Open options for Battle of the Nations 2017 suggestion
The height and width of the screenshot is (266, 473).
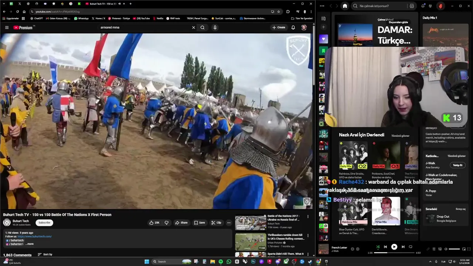pos(308,216)
